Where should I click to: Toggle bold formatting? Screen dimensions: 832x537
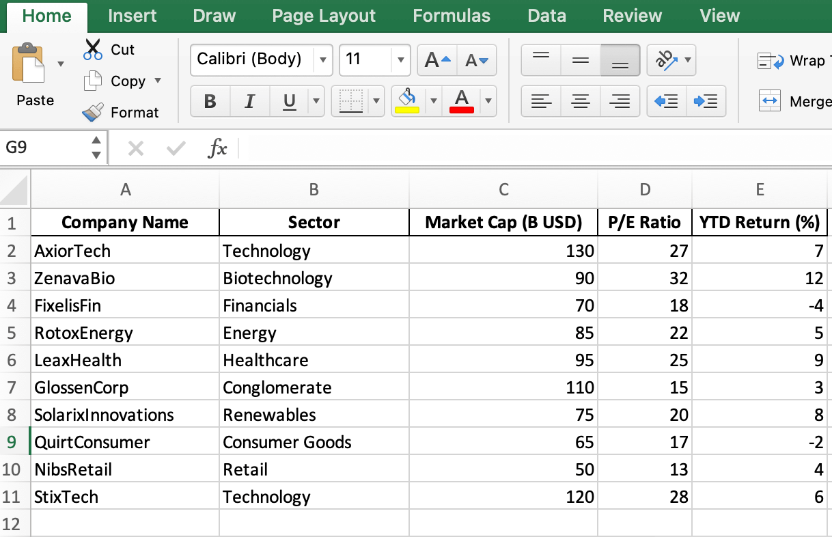tap(210, 102)
